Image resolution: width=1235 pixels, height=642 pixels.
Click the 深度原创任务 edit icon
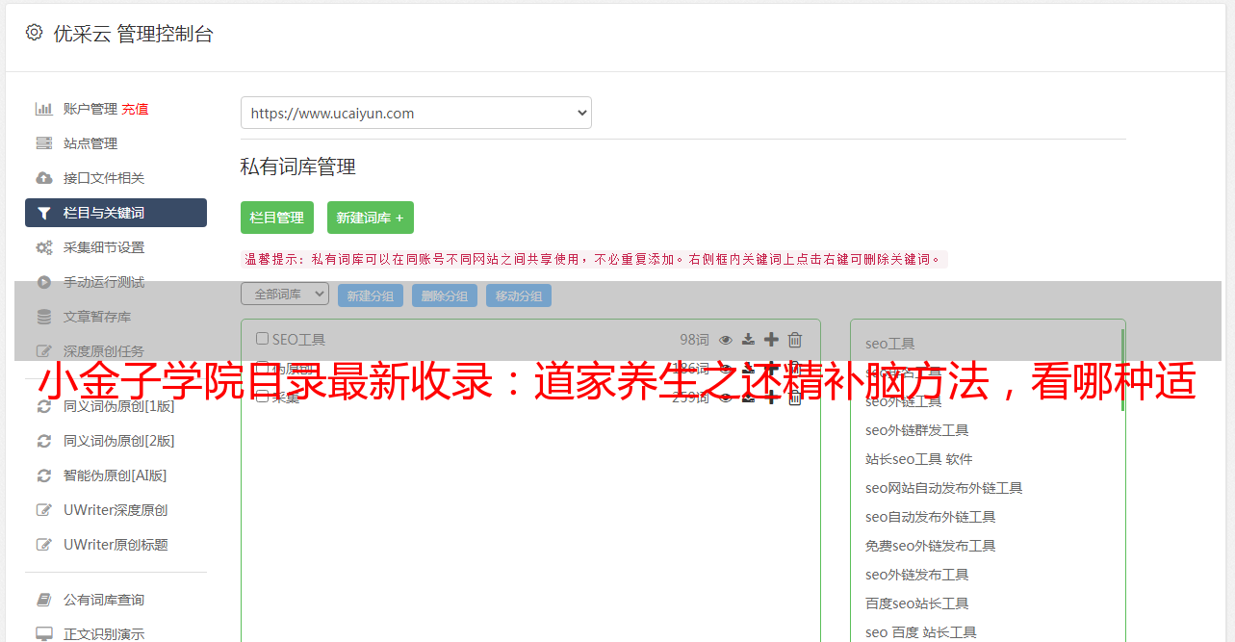43,351
